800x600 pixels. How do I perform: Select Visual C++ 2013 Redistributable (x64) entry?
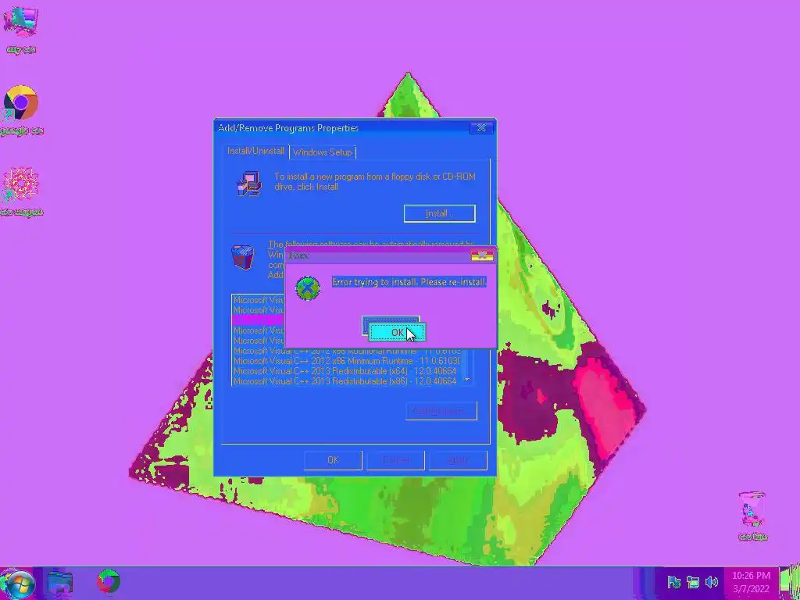coord(347,371)
